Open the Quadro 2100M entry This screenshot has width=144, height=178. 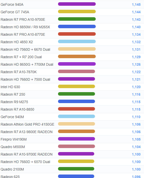click(12, 169)
